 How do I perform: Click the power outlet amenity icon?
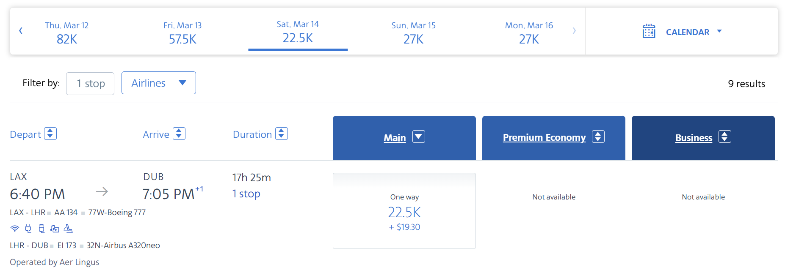point(28,229)
